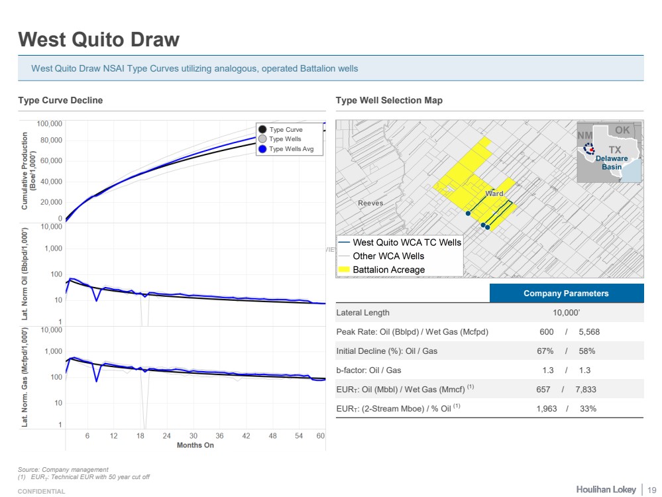Click the Lateral Length table row
Image resolution: width=662 pixels, height=497 pixels.
click(489, 313)
